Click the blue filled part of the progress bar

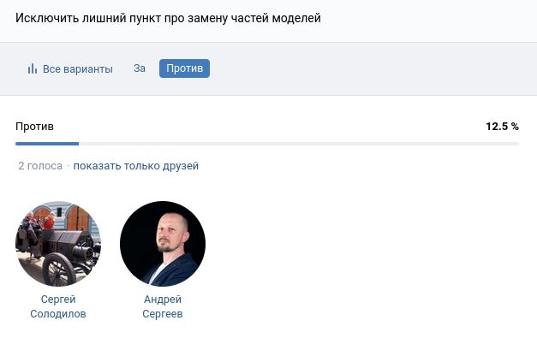(47, 144)
